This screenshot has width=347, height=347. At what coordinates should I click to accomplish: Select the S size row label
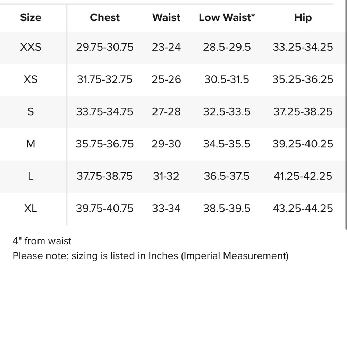pos(31,111)
